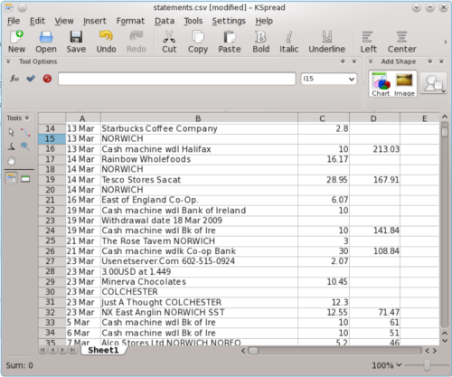Screen dimensions: 452x377
Task: Paste the clipboard with the Paste icon
Action: tap(230, 42)
